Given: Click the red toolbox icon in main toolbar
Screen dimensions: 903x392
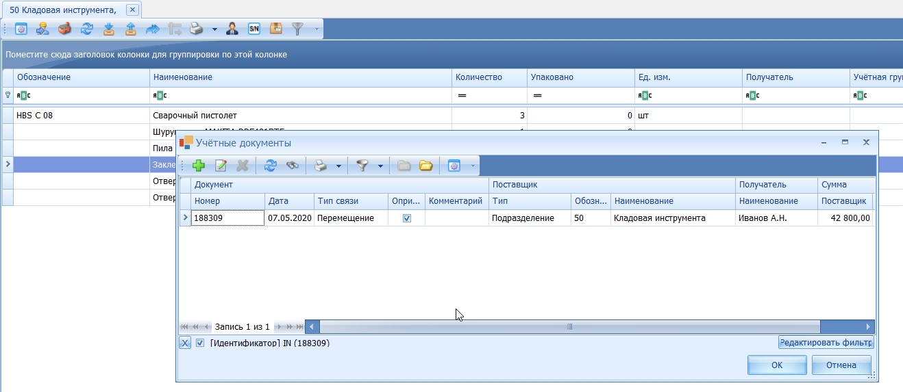Looking at the screenshot, I should coord(64,29).
